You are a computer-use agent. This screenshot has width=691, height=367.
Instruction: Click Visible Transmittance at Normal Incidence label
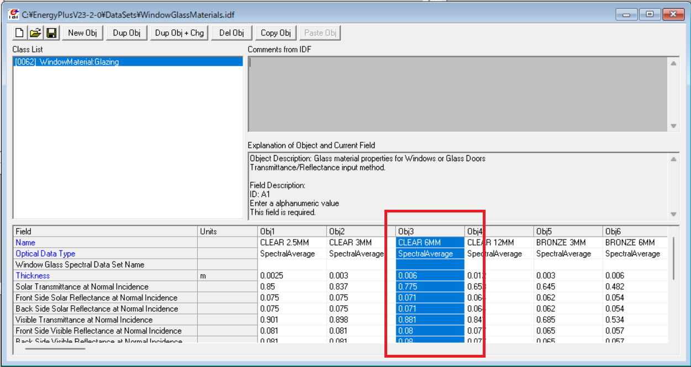pos(106,320)
